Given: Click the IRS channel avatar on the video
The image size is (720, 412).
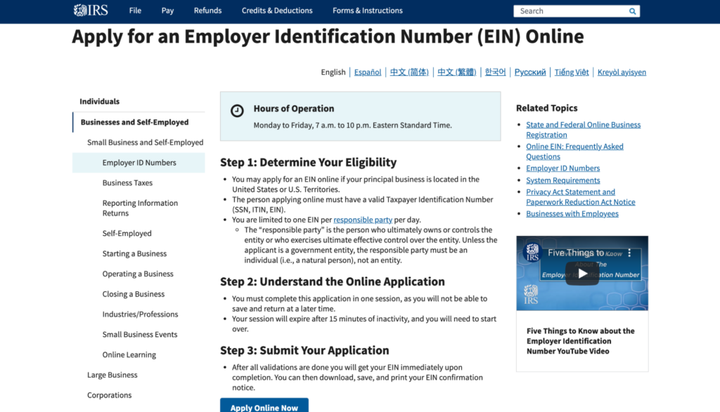Looking at the screenshot, I should [x=532, y=252].
